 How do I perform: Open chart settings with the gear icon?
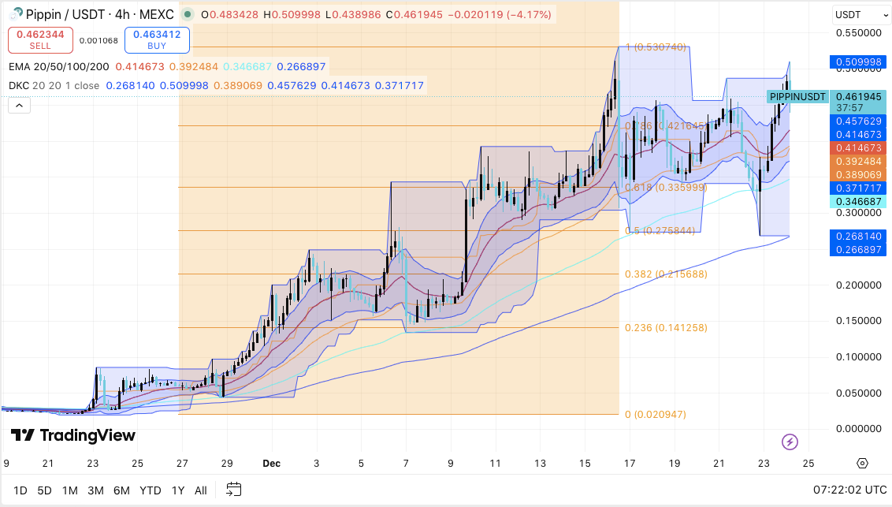[x=862, y=465]
